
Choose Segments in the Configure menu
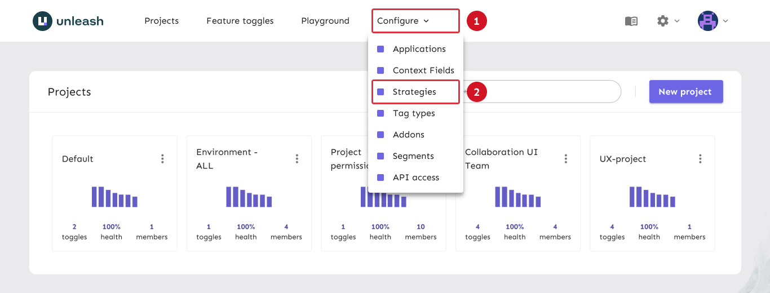tap(413, 156)
